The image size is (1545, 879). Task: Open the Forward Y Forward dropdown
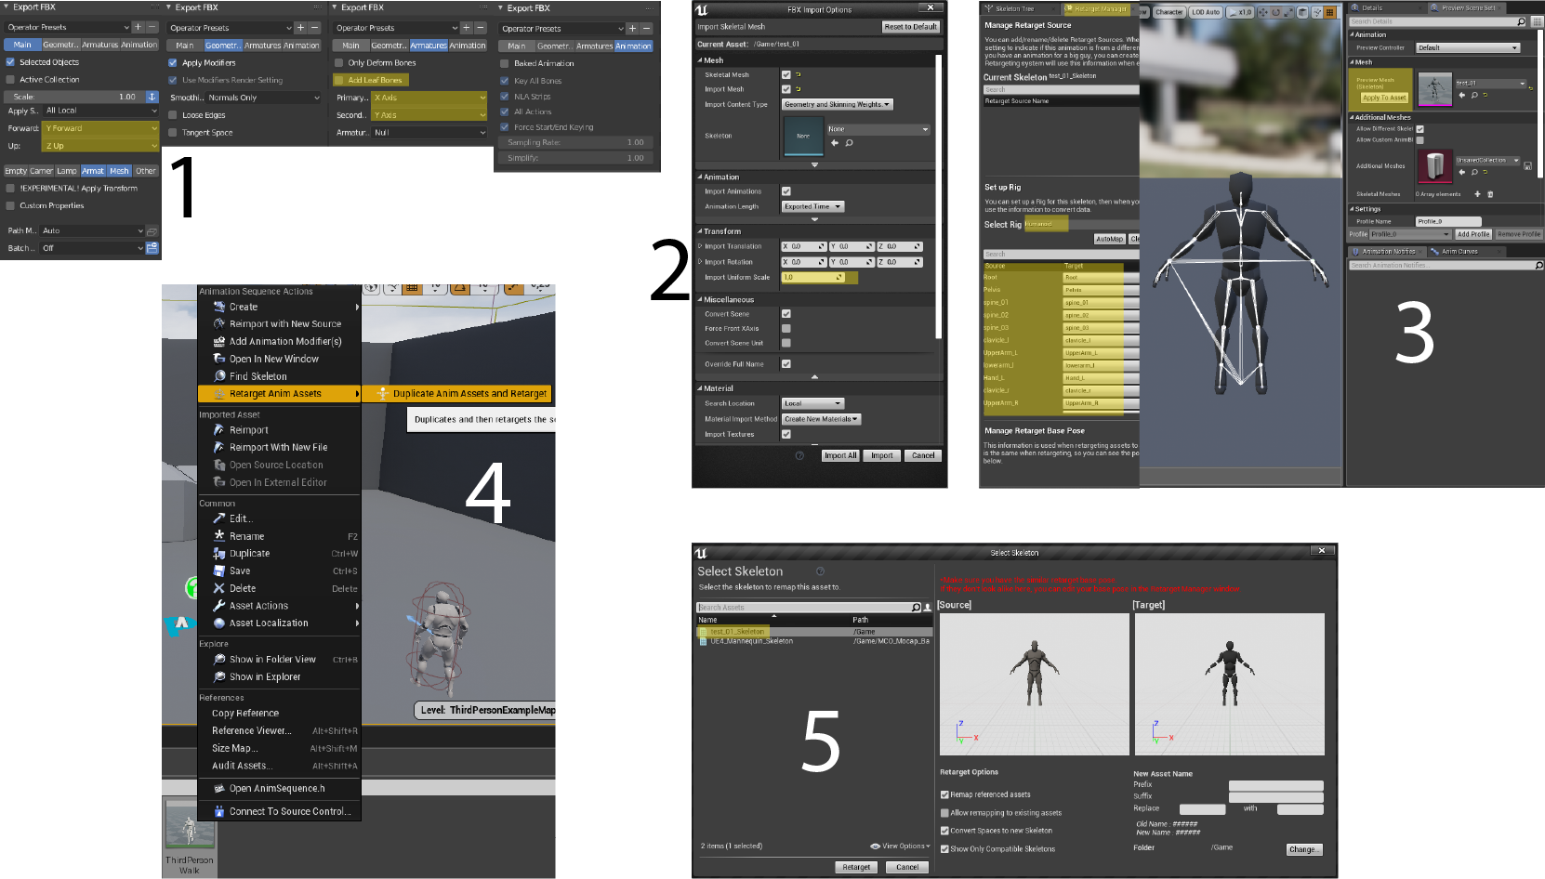click(x=101, y=128)
